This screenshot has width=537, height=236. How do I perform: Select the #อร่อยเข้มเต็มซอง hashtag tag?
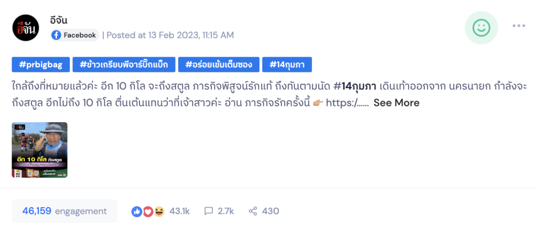[x=218, y=65]
